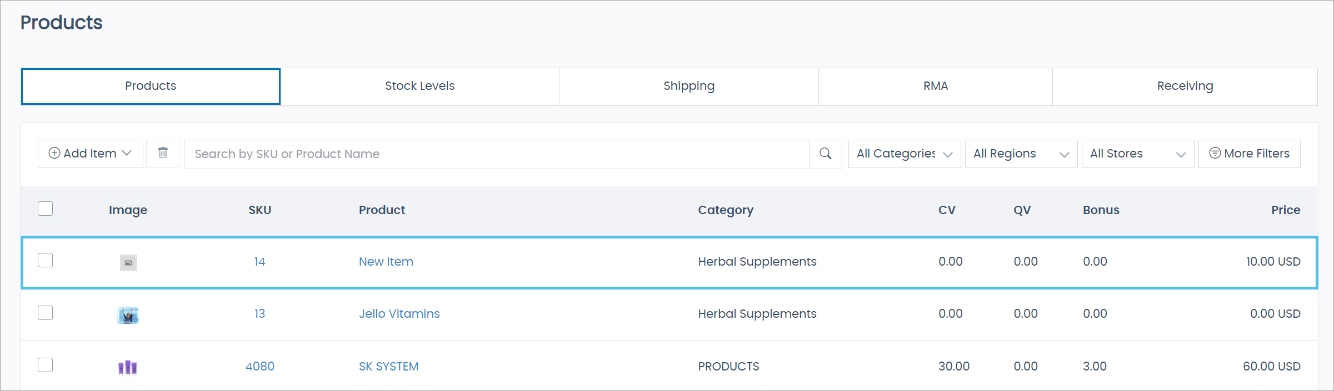
Task: Check the checkbox for the SK SYSTEM row
Action: pos(45,364)
